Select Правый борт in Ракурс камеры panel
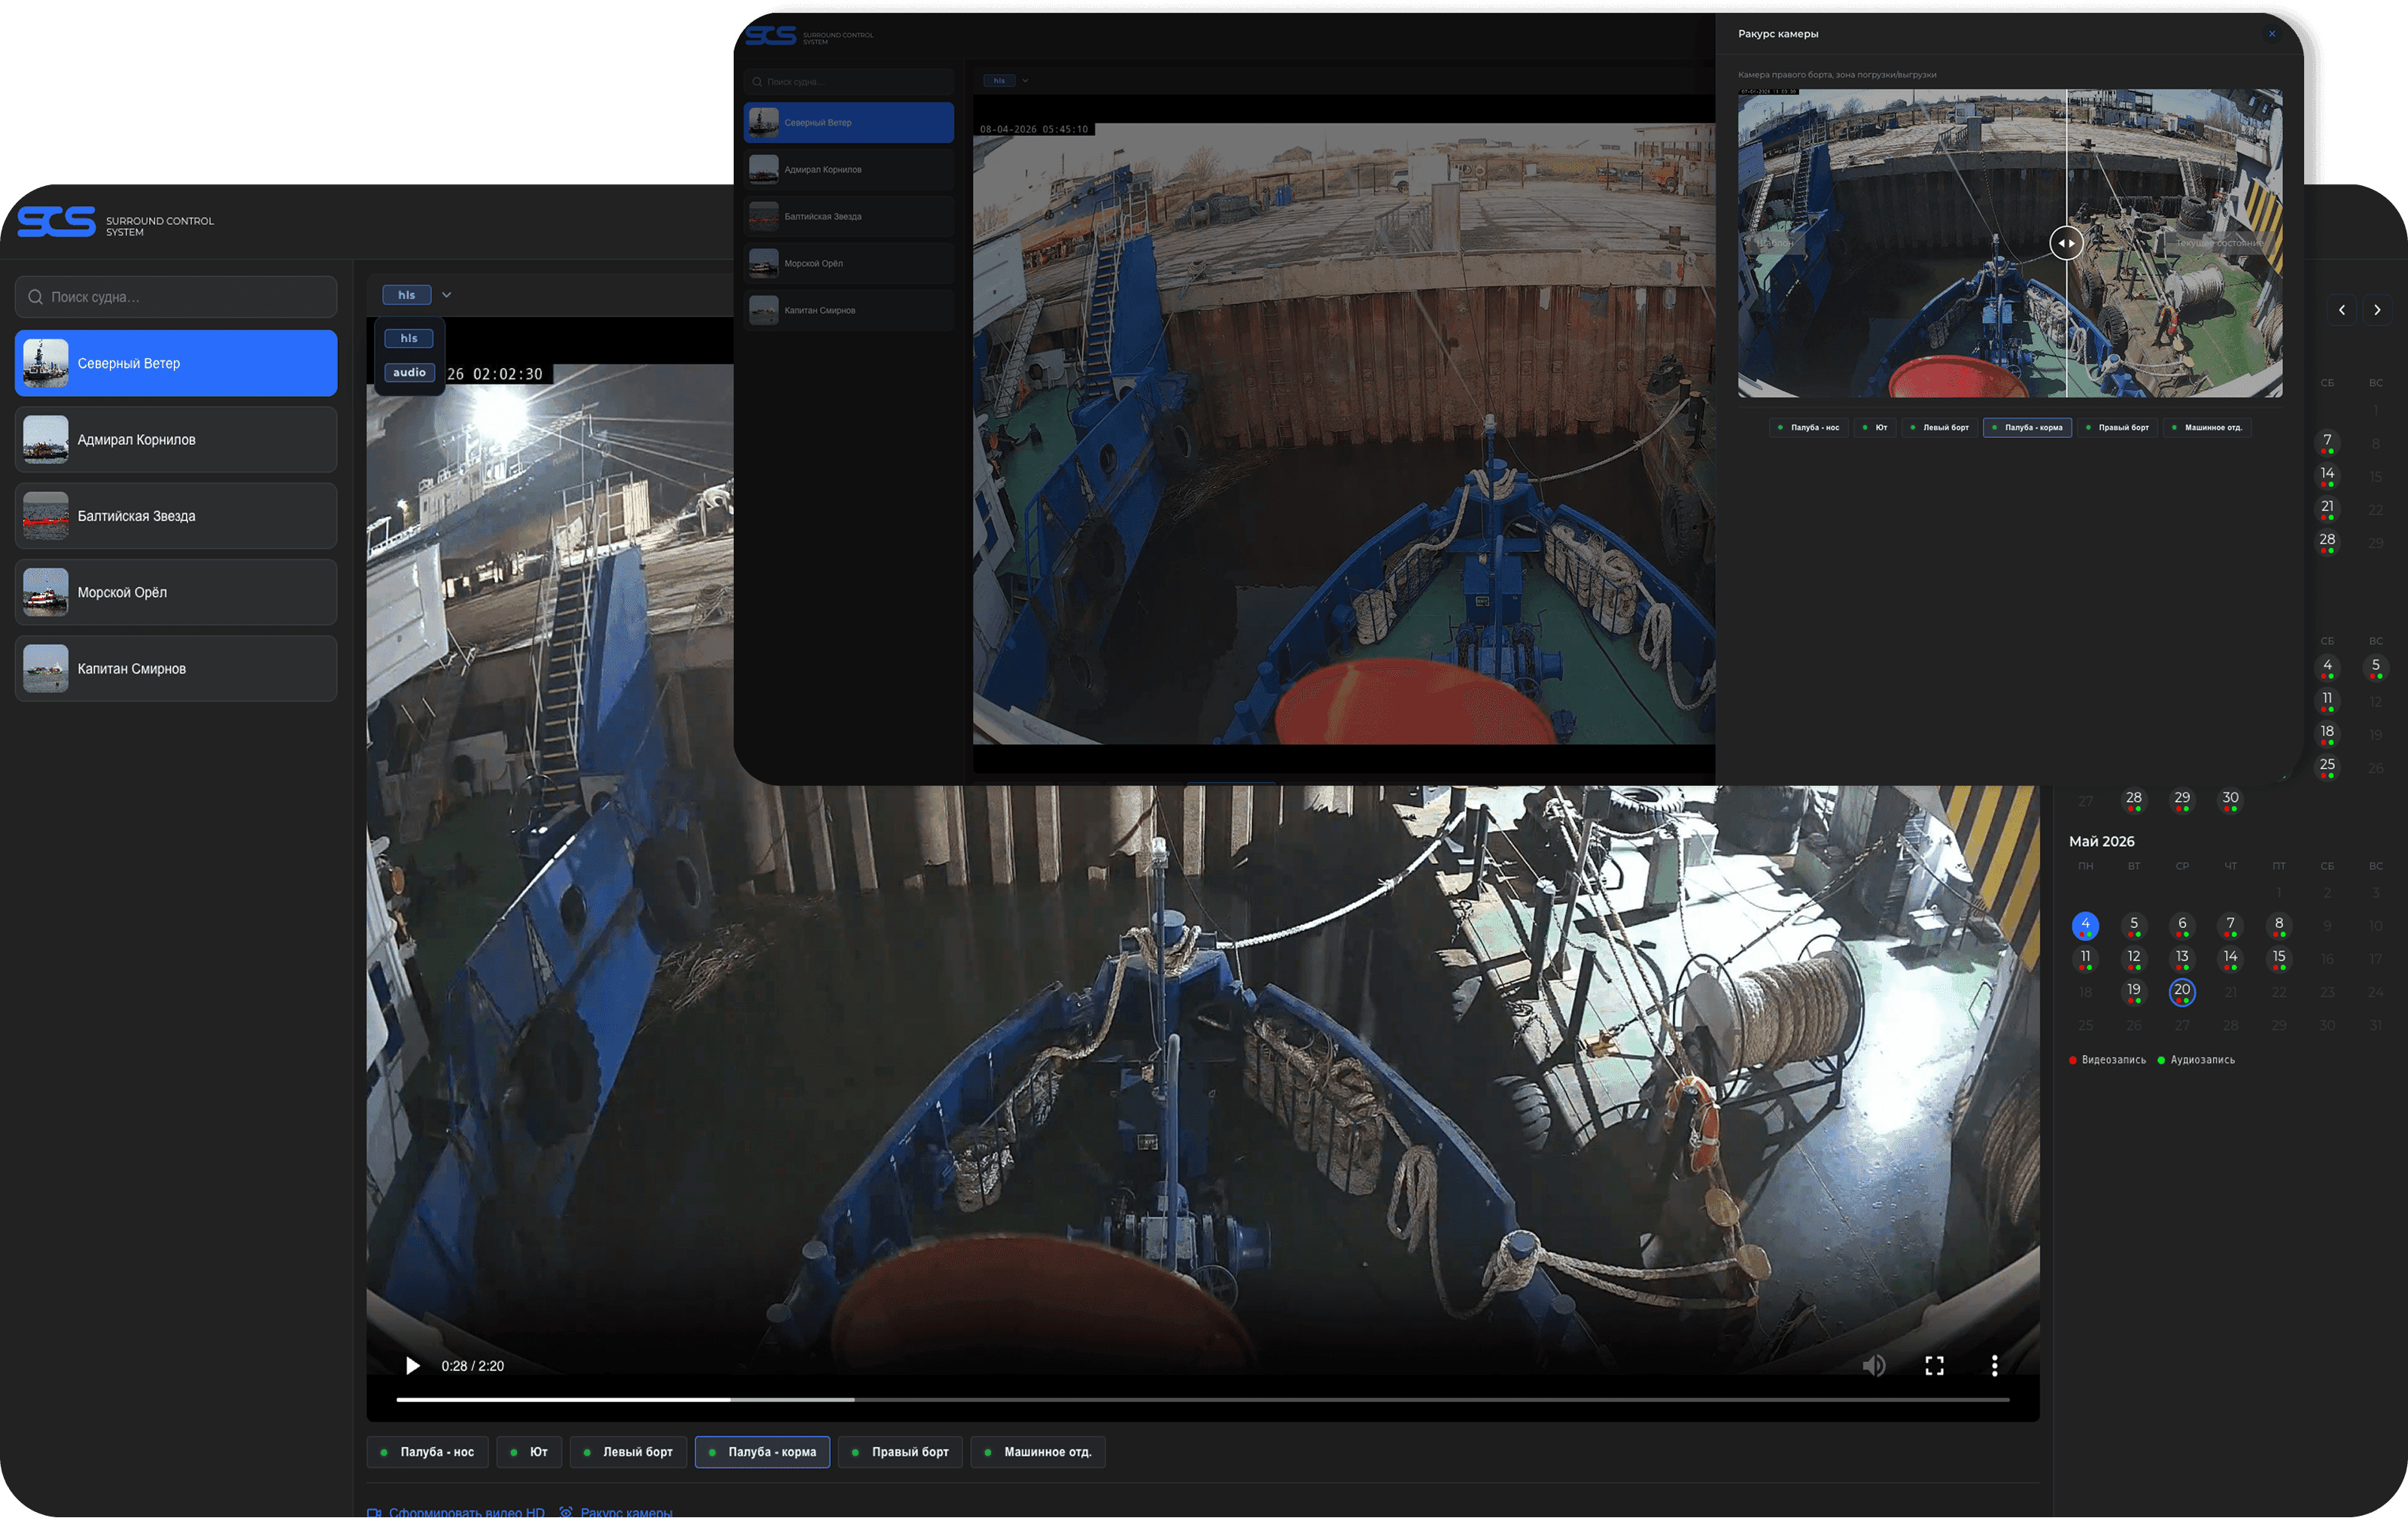The height and width of the screenshot is (1518, 2408). [x=2117, y=428]
